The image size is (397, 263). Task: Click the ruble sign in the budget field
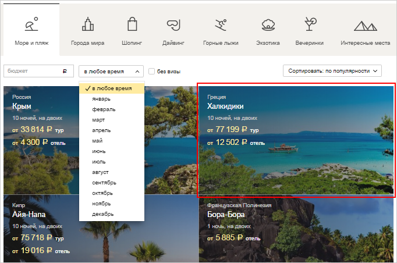(65, 71)
